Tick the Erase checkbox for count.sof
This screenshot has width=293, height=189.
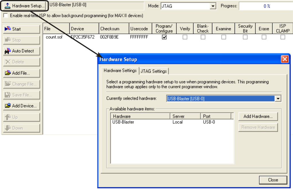point(264,37)
